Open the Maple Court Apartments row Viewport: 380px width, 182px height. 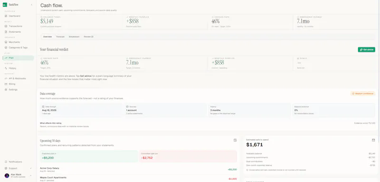click(138, 179)
